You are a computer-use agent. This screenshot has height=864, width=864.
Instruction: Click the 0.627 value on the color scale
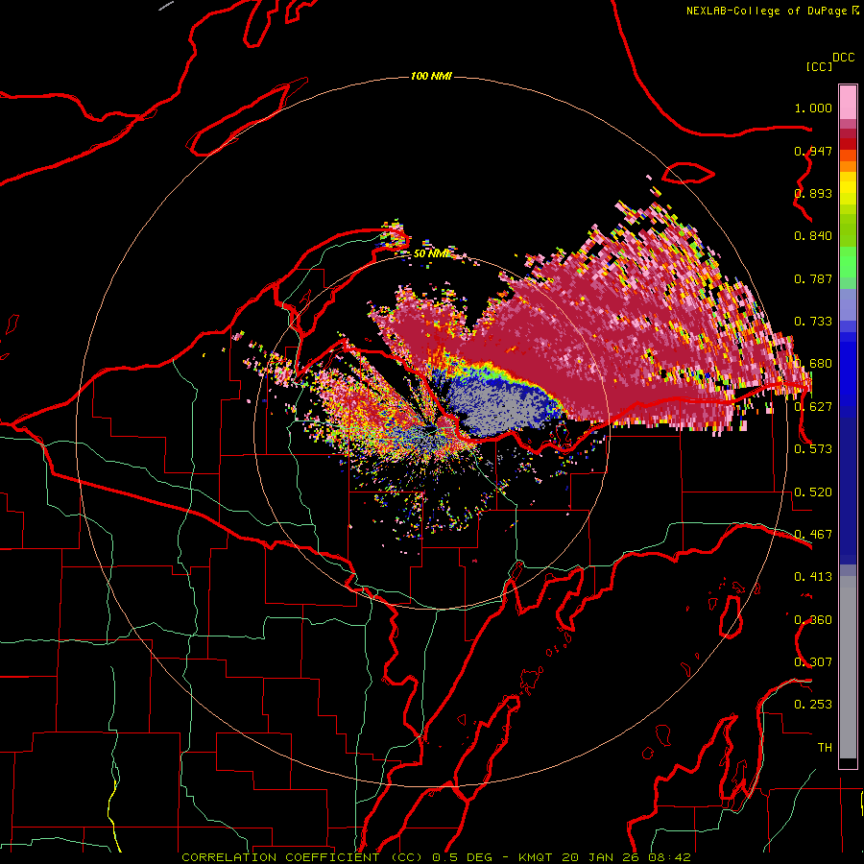(813, 407)
